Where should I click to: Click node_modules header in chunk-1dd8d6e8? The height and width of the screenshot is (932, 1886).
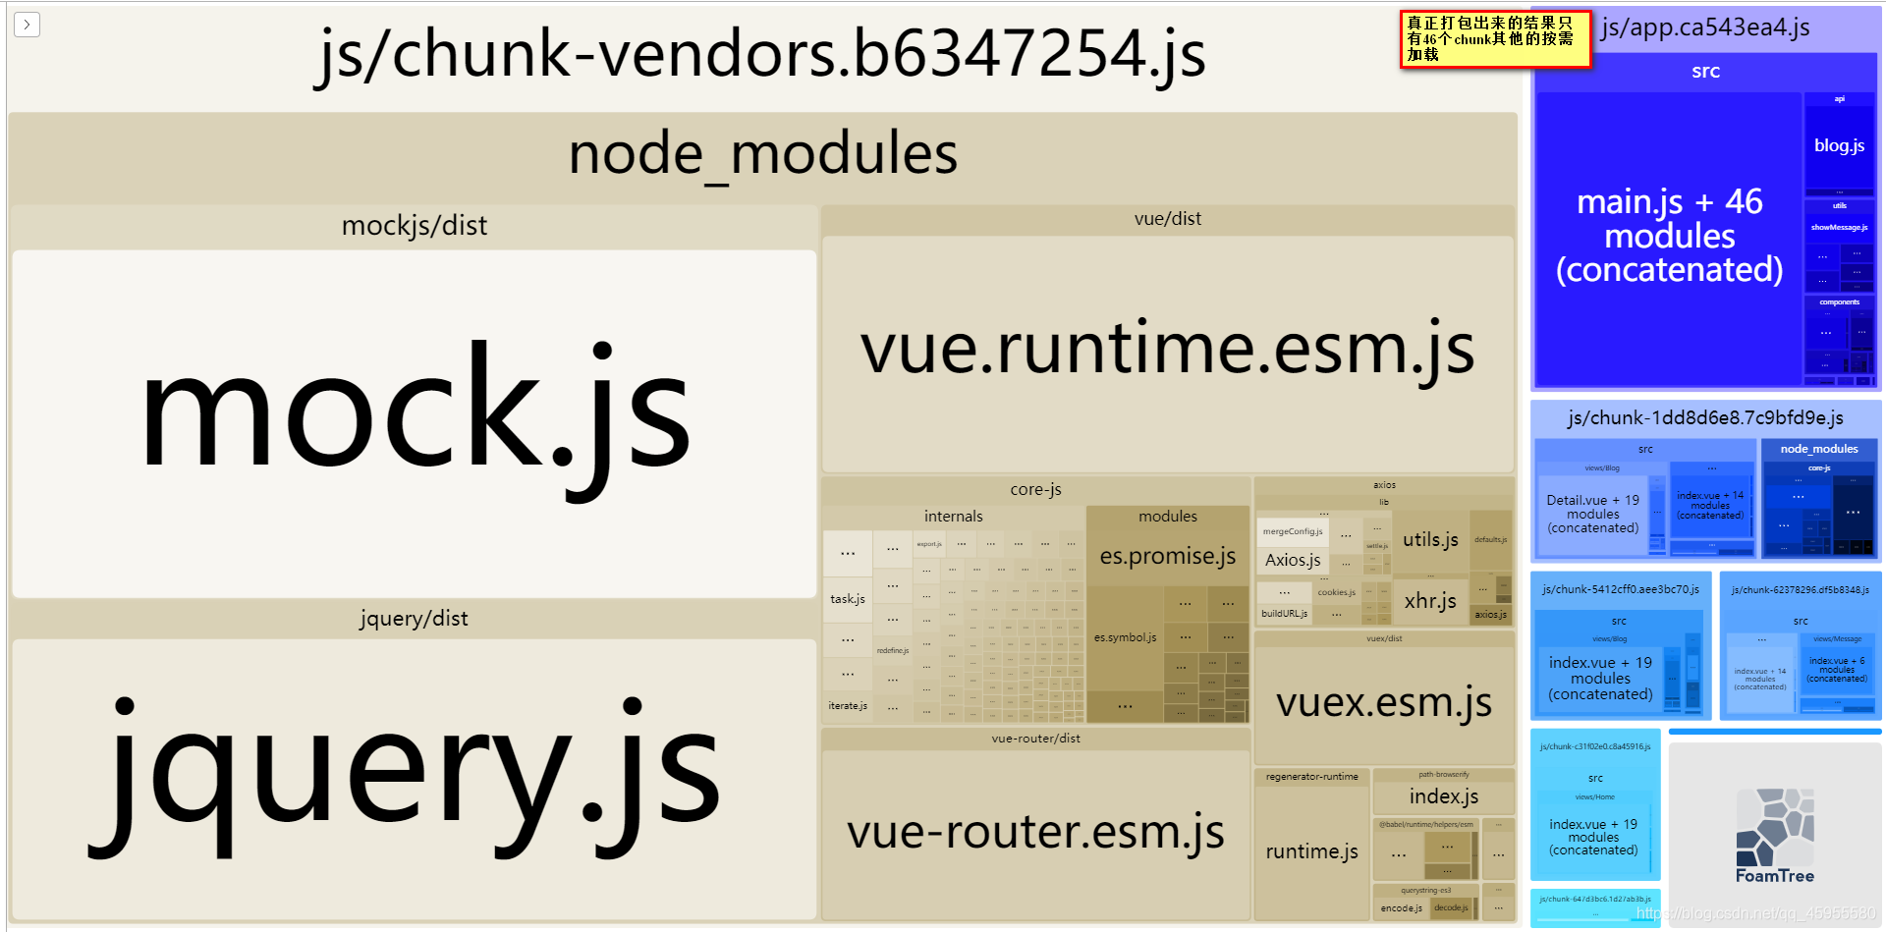(x=1819, y=449)
